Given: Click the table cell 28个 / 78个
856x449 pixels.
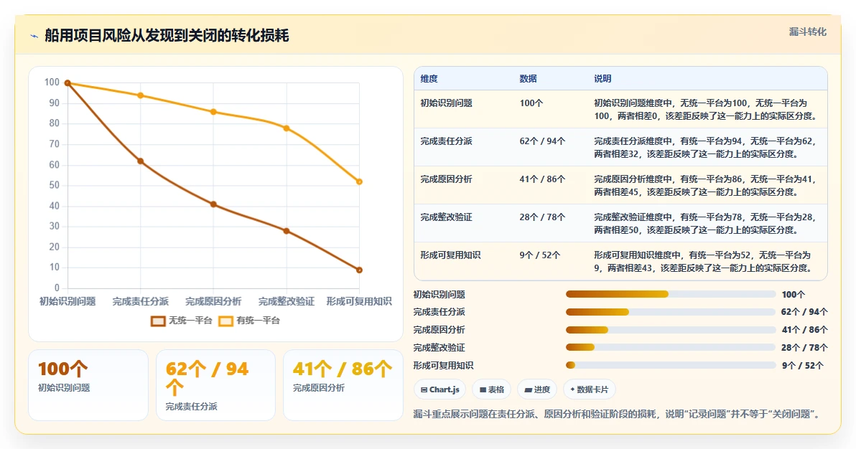Looking at the screenshot, I should (542, 217).
